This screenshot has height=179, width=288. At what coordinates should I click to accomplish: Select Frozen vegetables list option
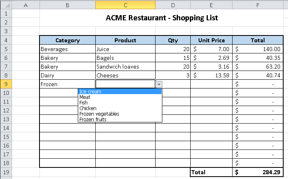tap(120, 114)
